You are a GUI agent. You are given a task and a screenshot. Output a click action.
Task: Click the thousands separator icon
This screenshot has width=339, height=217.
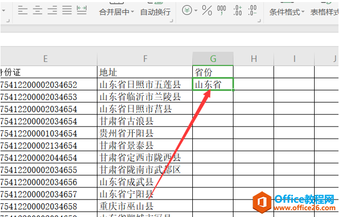(222, 10)
